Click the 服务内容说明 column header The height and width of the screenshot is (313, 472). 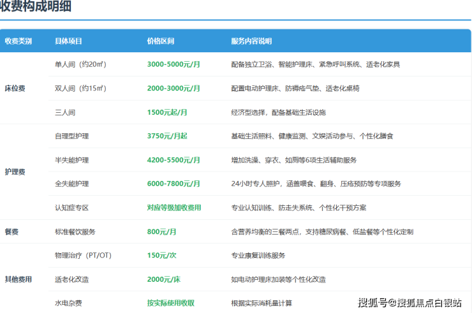(x=251, y=41)
